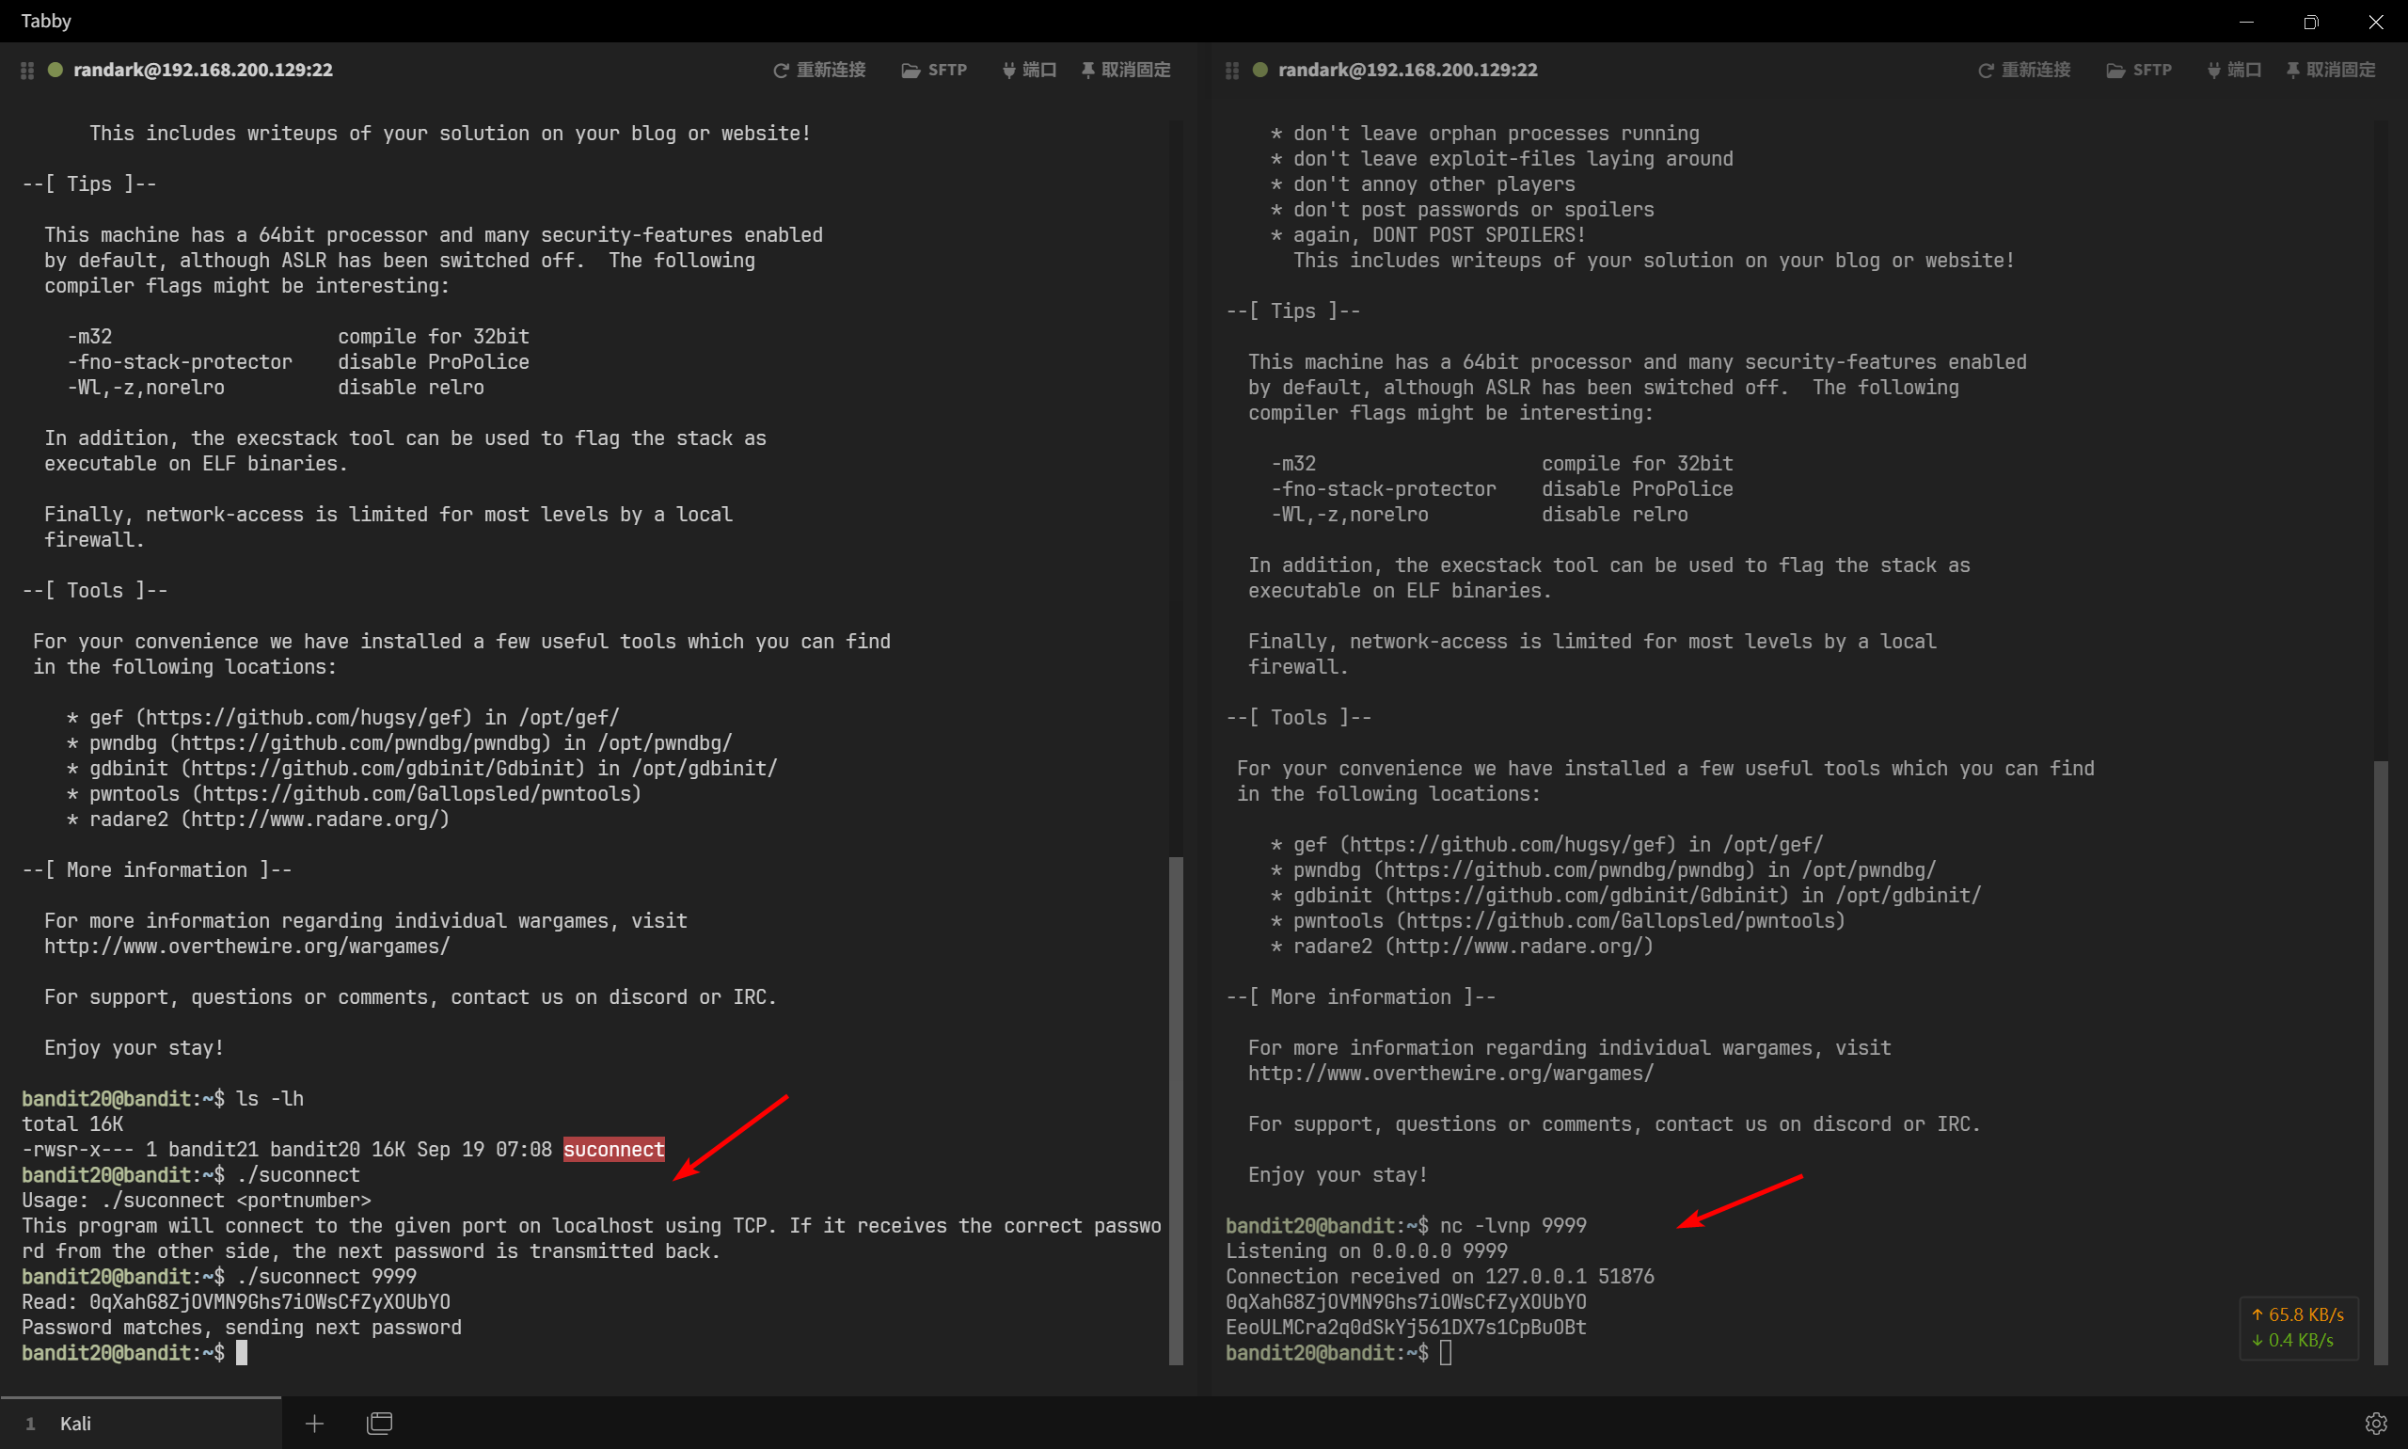This screenshot has height=1449, width=2408.
Task: Click the overthewire.org wargames link in the left pane
Action: 247,947
